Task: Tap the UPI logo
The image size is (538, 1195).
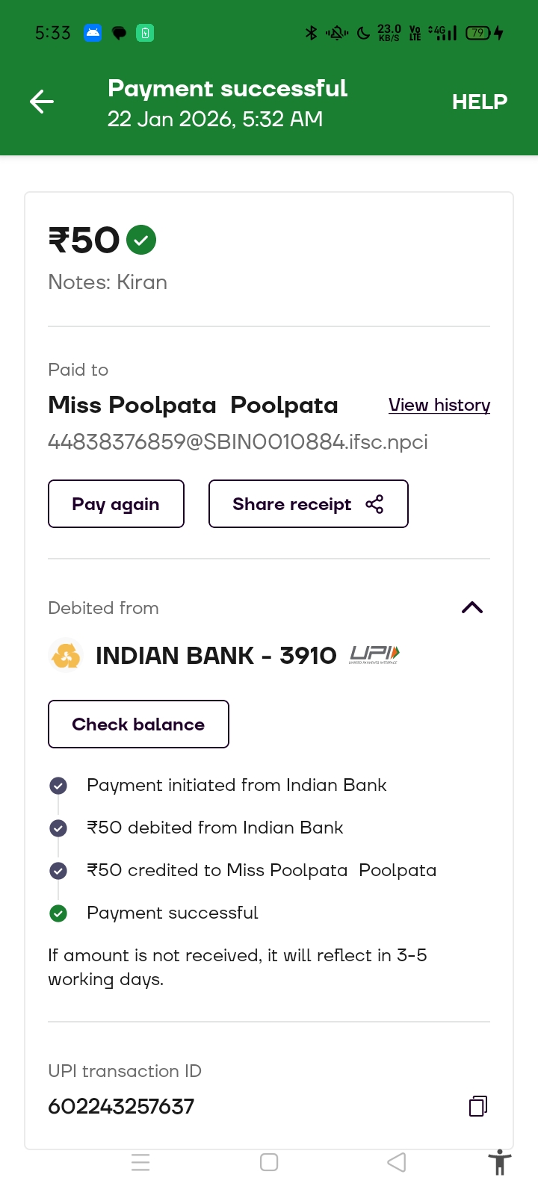Action: (374, 655)
